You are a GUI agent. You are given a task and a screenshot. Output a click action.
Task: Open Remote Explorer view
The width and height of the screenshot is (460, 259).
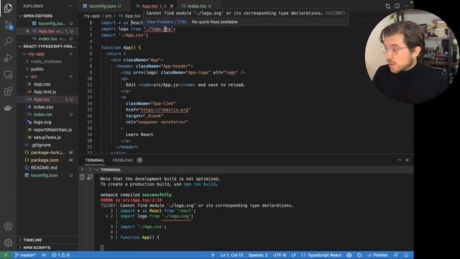click(x=8, y=75)
